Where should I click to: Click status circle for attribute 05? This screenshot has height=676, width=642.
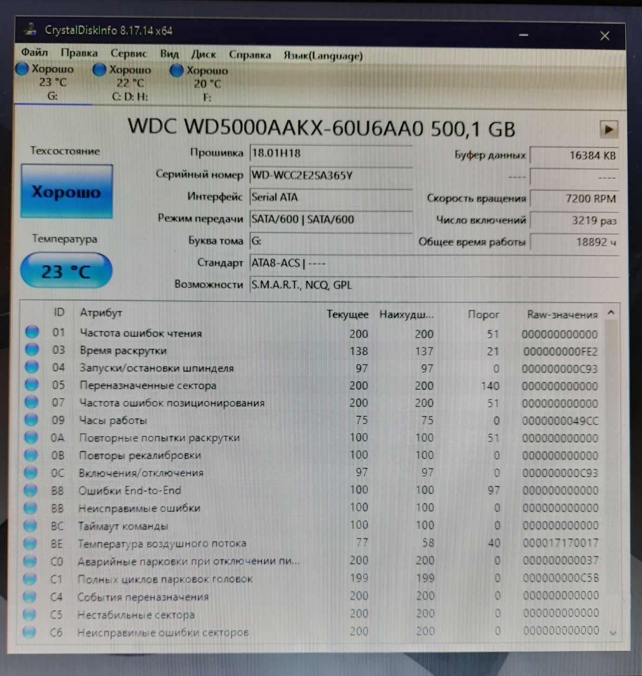[x=32, y=384]
